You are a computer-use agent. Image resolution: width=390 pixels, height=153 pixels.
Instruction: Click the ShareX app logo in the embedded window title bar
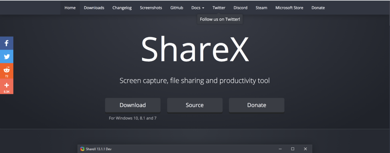pyautogui.click(x=82, y=149)
